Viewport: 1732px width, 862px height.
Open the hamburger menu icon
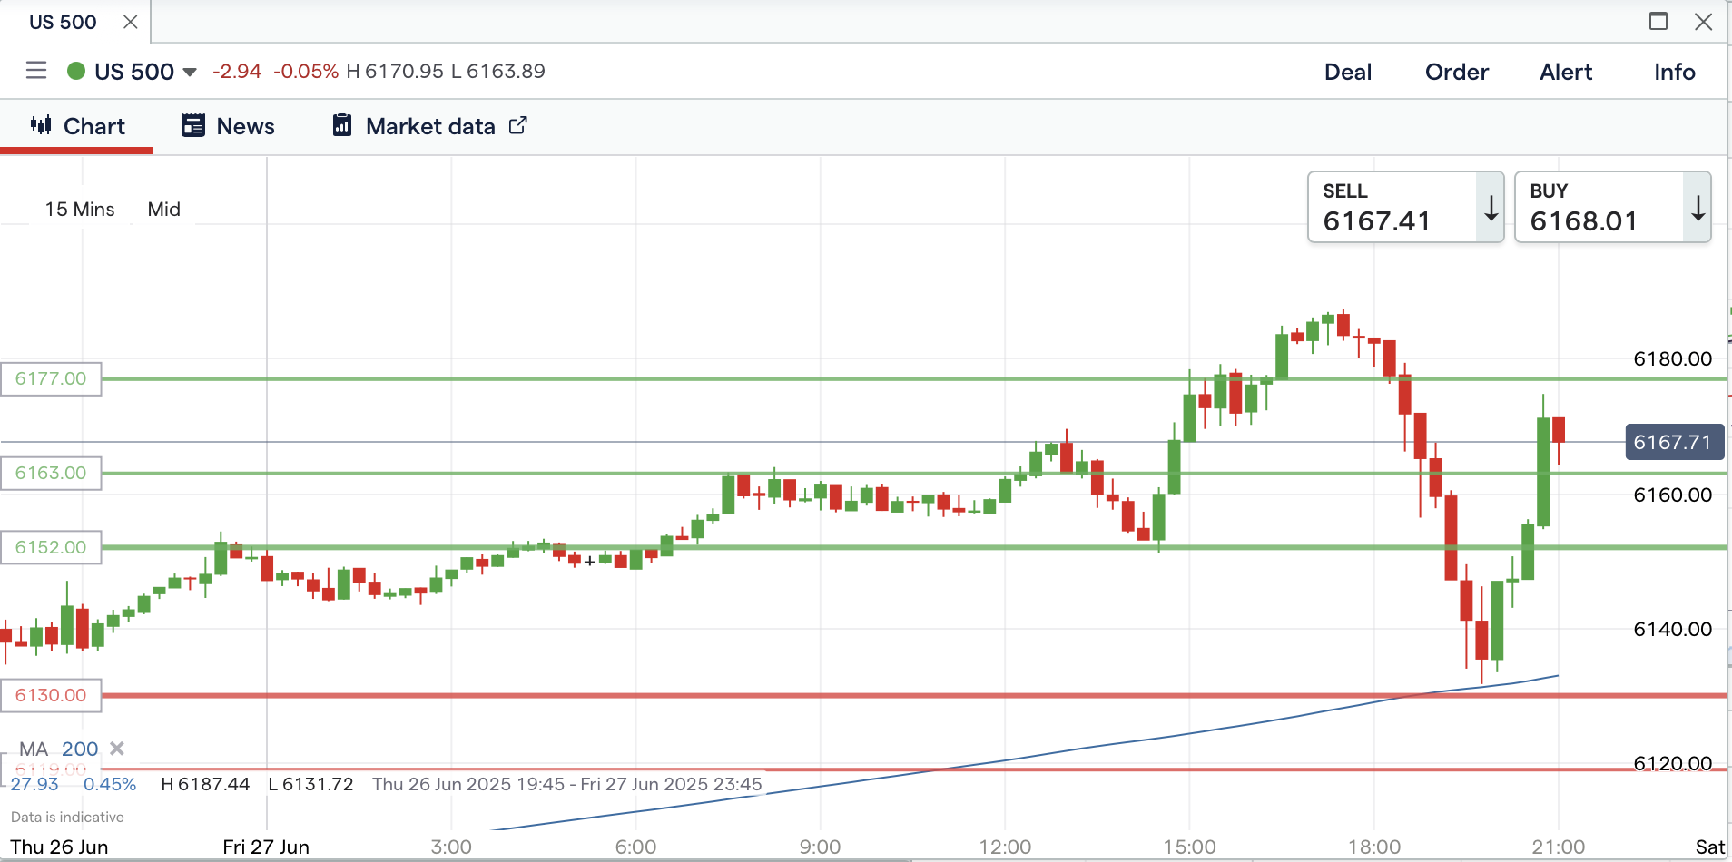pyautogui.click(x=36, y=71)
